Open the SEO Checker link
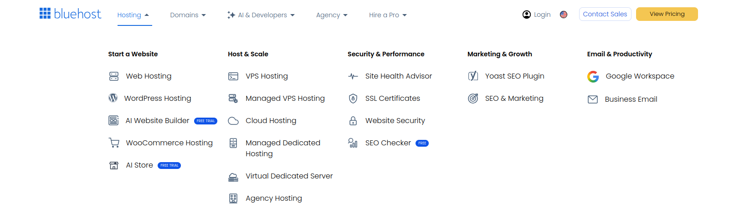 (388, 143)
